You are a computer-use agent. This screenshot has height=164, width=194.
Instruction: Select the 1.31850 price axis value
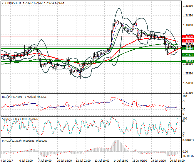[188, 6]
